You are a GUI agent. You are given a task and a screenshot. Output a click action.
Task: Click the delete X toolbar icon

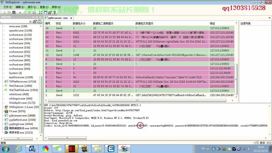pyautogui.click(x=29, y=13)
